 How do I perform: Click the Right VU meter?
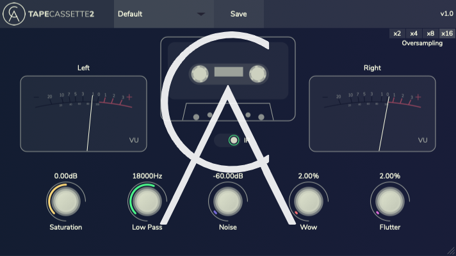[x=372, y=114]
